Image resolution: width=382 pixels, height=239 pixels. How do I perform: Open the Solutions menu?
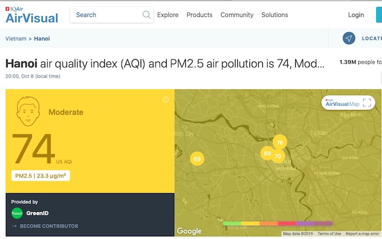coord(274,15)
